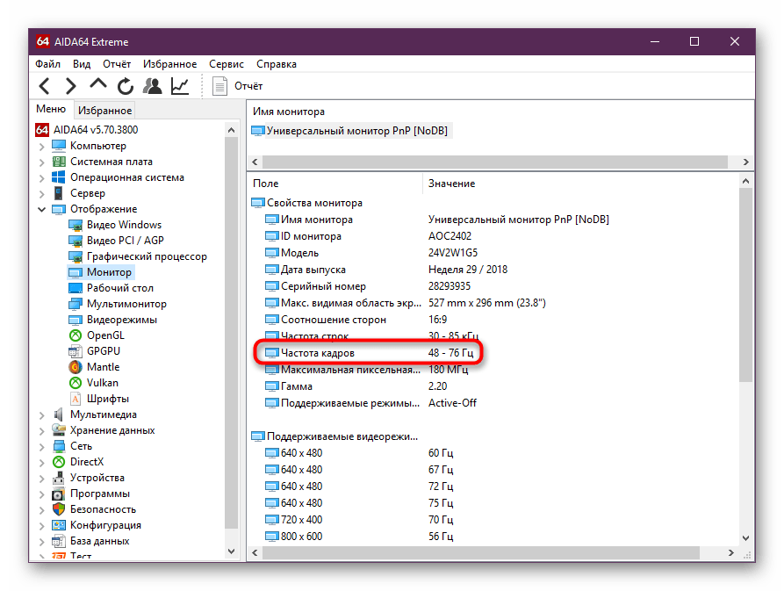Expand the Хранение данных node
This screenshot has width=784, height=591.
(x=42, y=430)
